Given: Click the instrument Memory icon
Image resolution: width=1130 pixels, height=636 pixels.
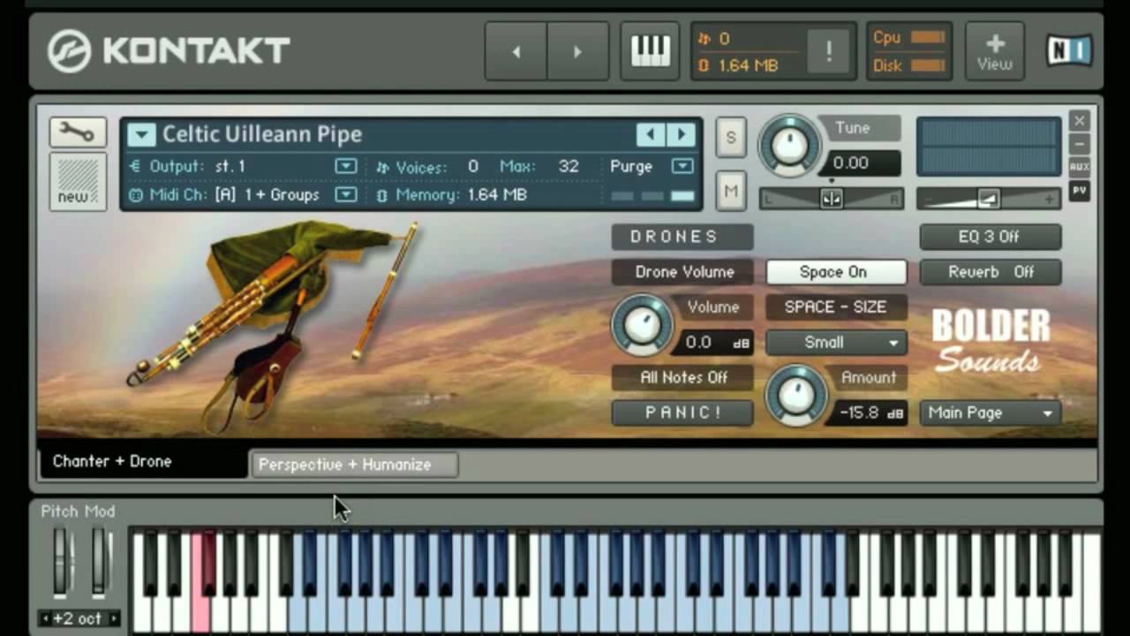Looking at the screenshot, I should pos(382,195).
